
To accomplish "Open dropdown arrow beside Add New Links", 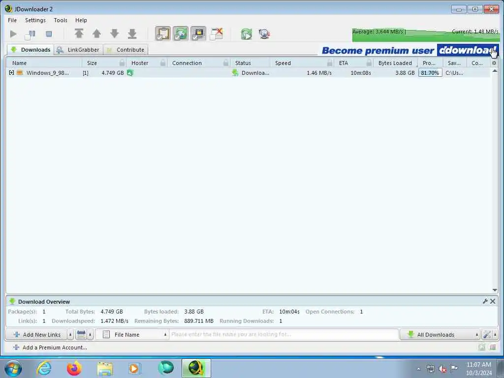I will (70, 335).
